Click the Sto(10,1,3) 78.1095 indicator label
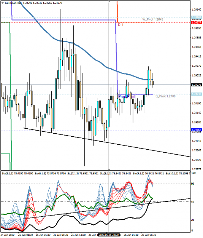The image size is (203, 238). pyautogui.click(x=178, y=173)
